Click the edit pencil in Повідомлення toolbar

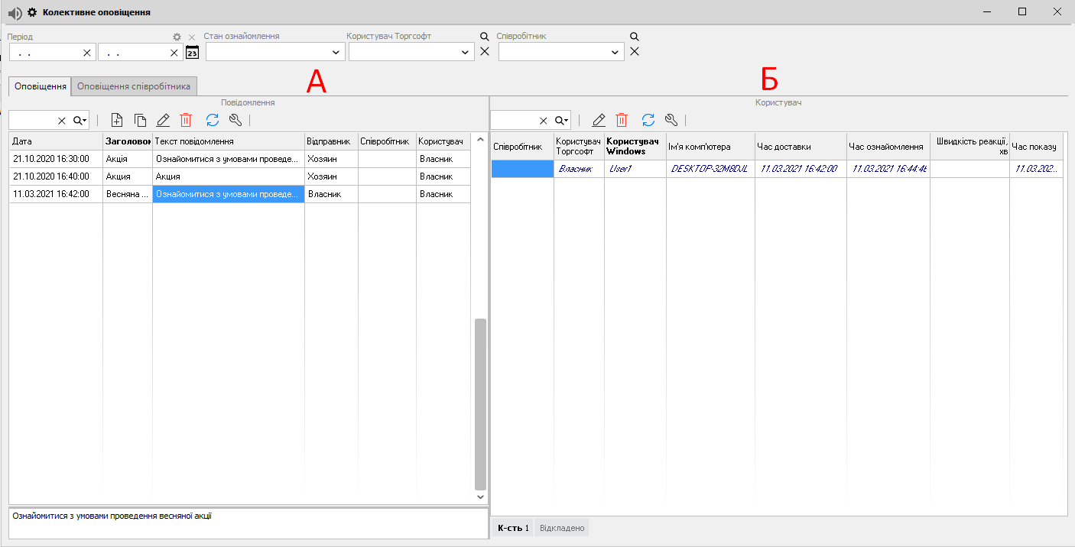[x=163, y=120]
